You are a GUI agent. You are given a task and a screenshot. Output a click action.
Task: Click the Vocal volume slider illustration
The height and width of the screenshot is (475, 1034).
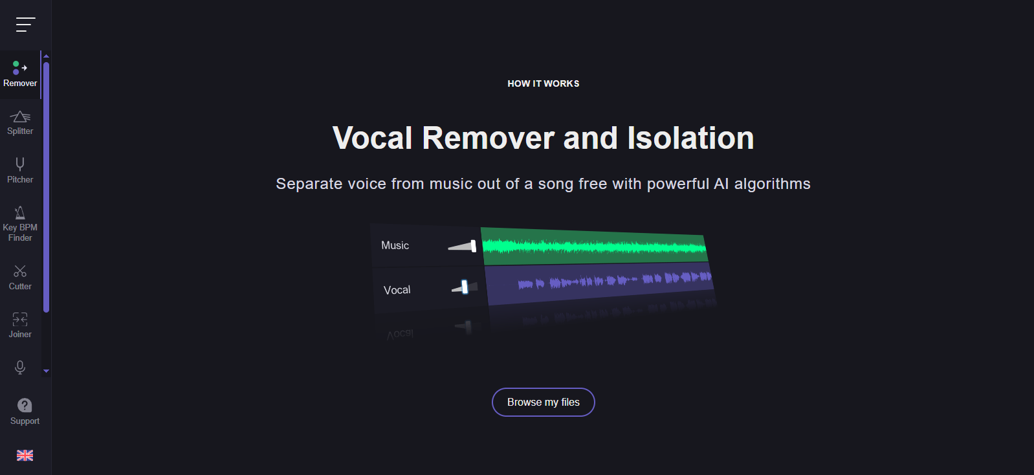click(465, 287)
